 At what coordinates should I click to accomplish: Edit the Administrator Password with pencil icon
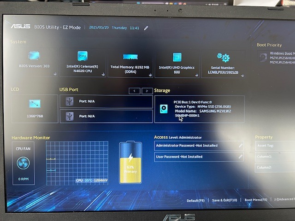241,145
